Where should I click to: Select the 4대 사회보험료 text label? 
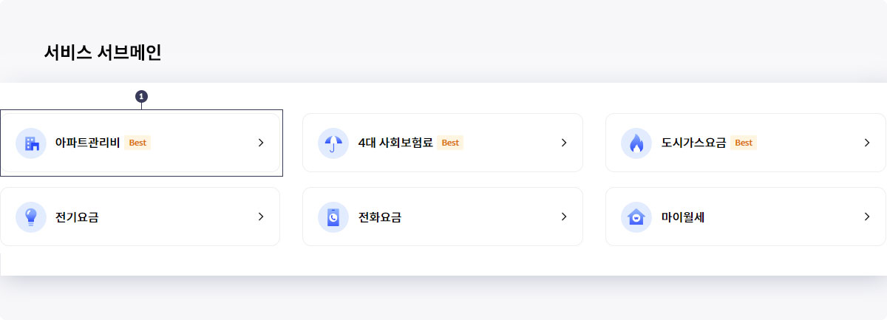(395, 143)
